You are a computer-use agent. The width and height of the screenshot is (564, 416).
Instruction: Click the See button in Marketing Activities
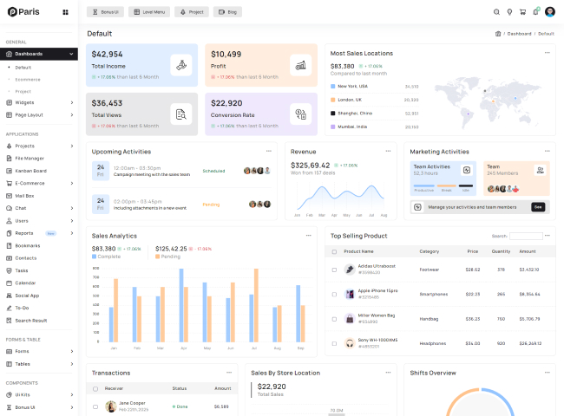(538, 207)
